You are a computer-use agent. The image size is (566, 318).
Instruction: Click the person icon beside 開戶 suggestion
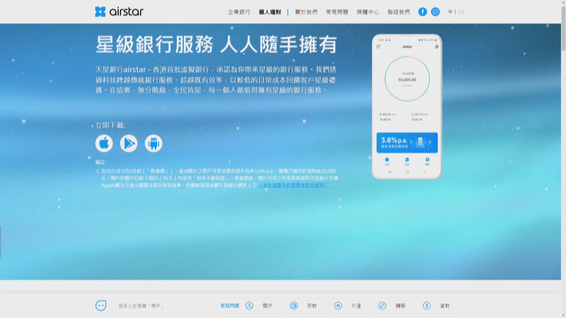coord(250,306)
